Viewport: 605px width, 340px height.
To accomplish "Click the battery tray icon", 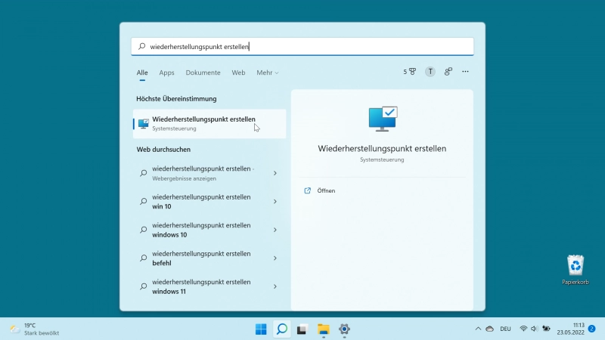I will (x=546, y=329).
